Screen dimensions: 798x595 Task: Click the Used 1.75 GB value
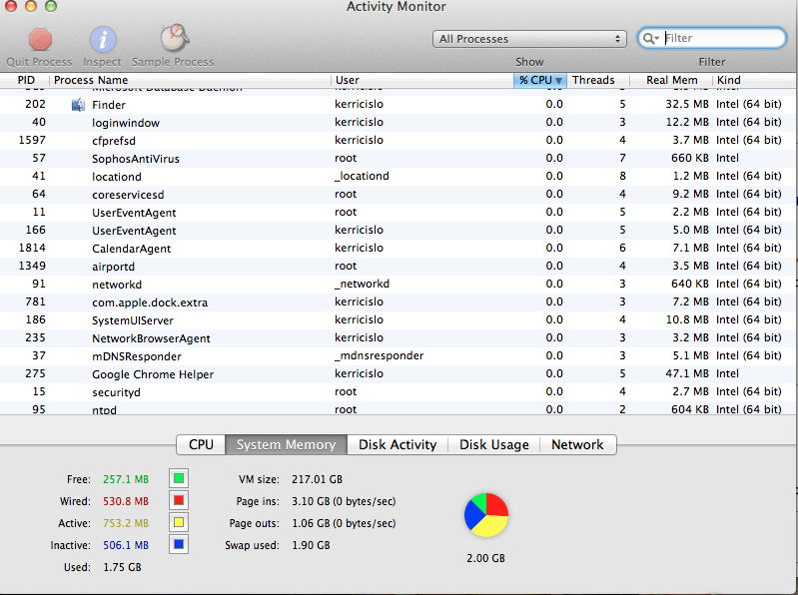(122, 567)
